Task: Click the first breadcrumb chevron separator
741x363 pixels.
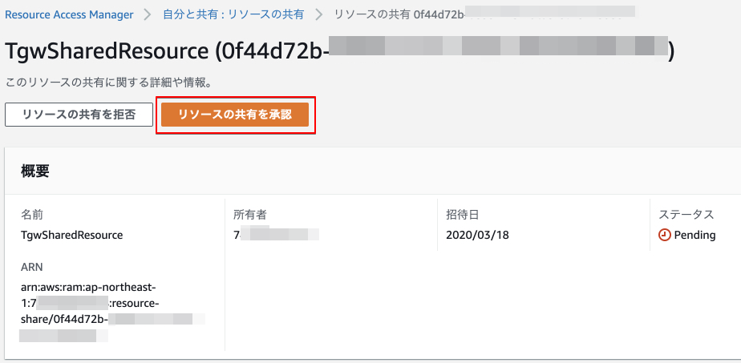Action: [x=148, y=14]
